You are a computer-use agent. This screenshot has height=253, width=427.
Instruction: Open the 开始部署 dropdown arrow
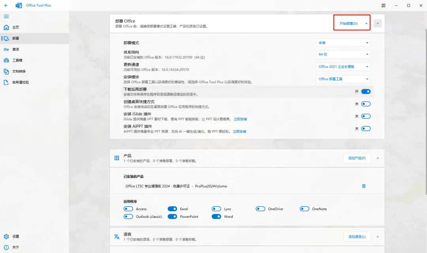click(366, 23)
